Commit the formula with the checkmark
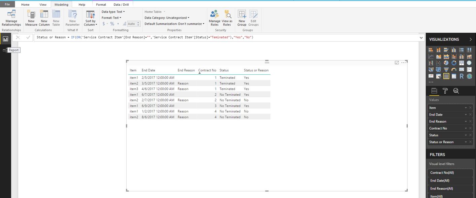The height and width of the screenshot is (198, 476). pos(28,37)
